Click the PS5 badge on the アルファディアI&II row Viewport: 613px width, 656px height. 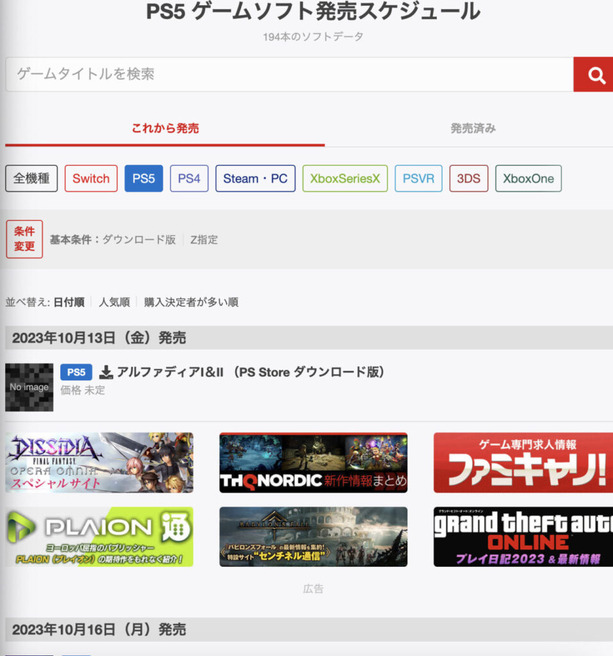[x=76, y=372]
